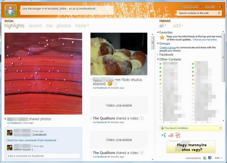Click the first Video unavailable placeholder
227x163 pixels.
[x=119, y=105]
